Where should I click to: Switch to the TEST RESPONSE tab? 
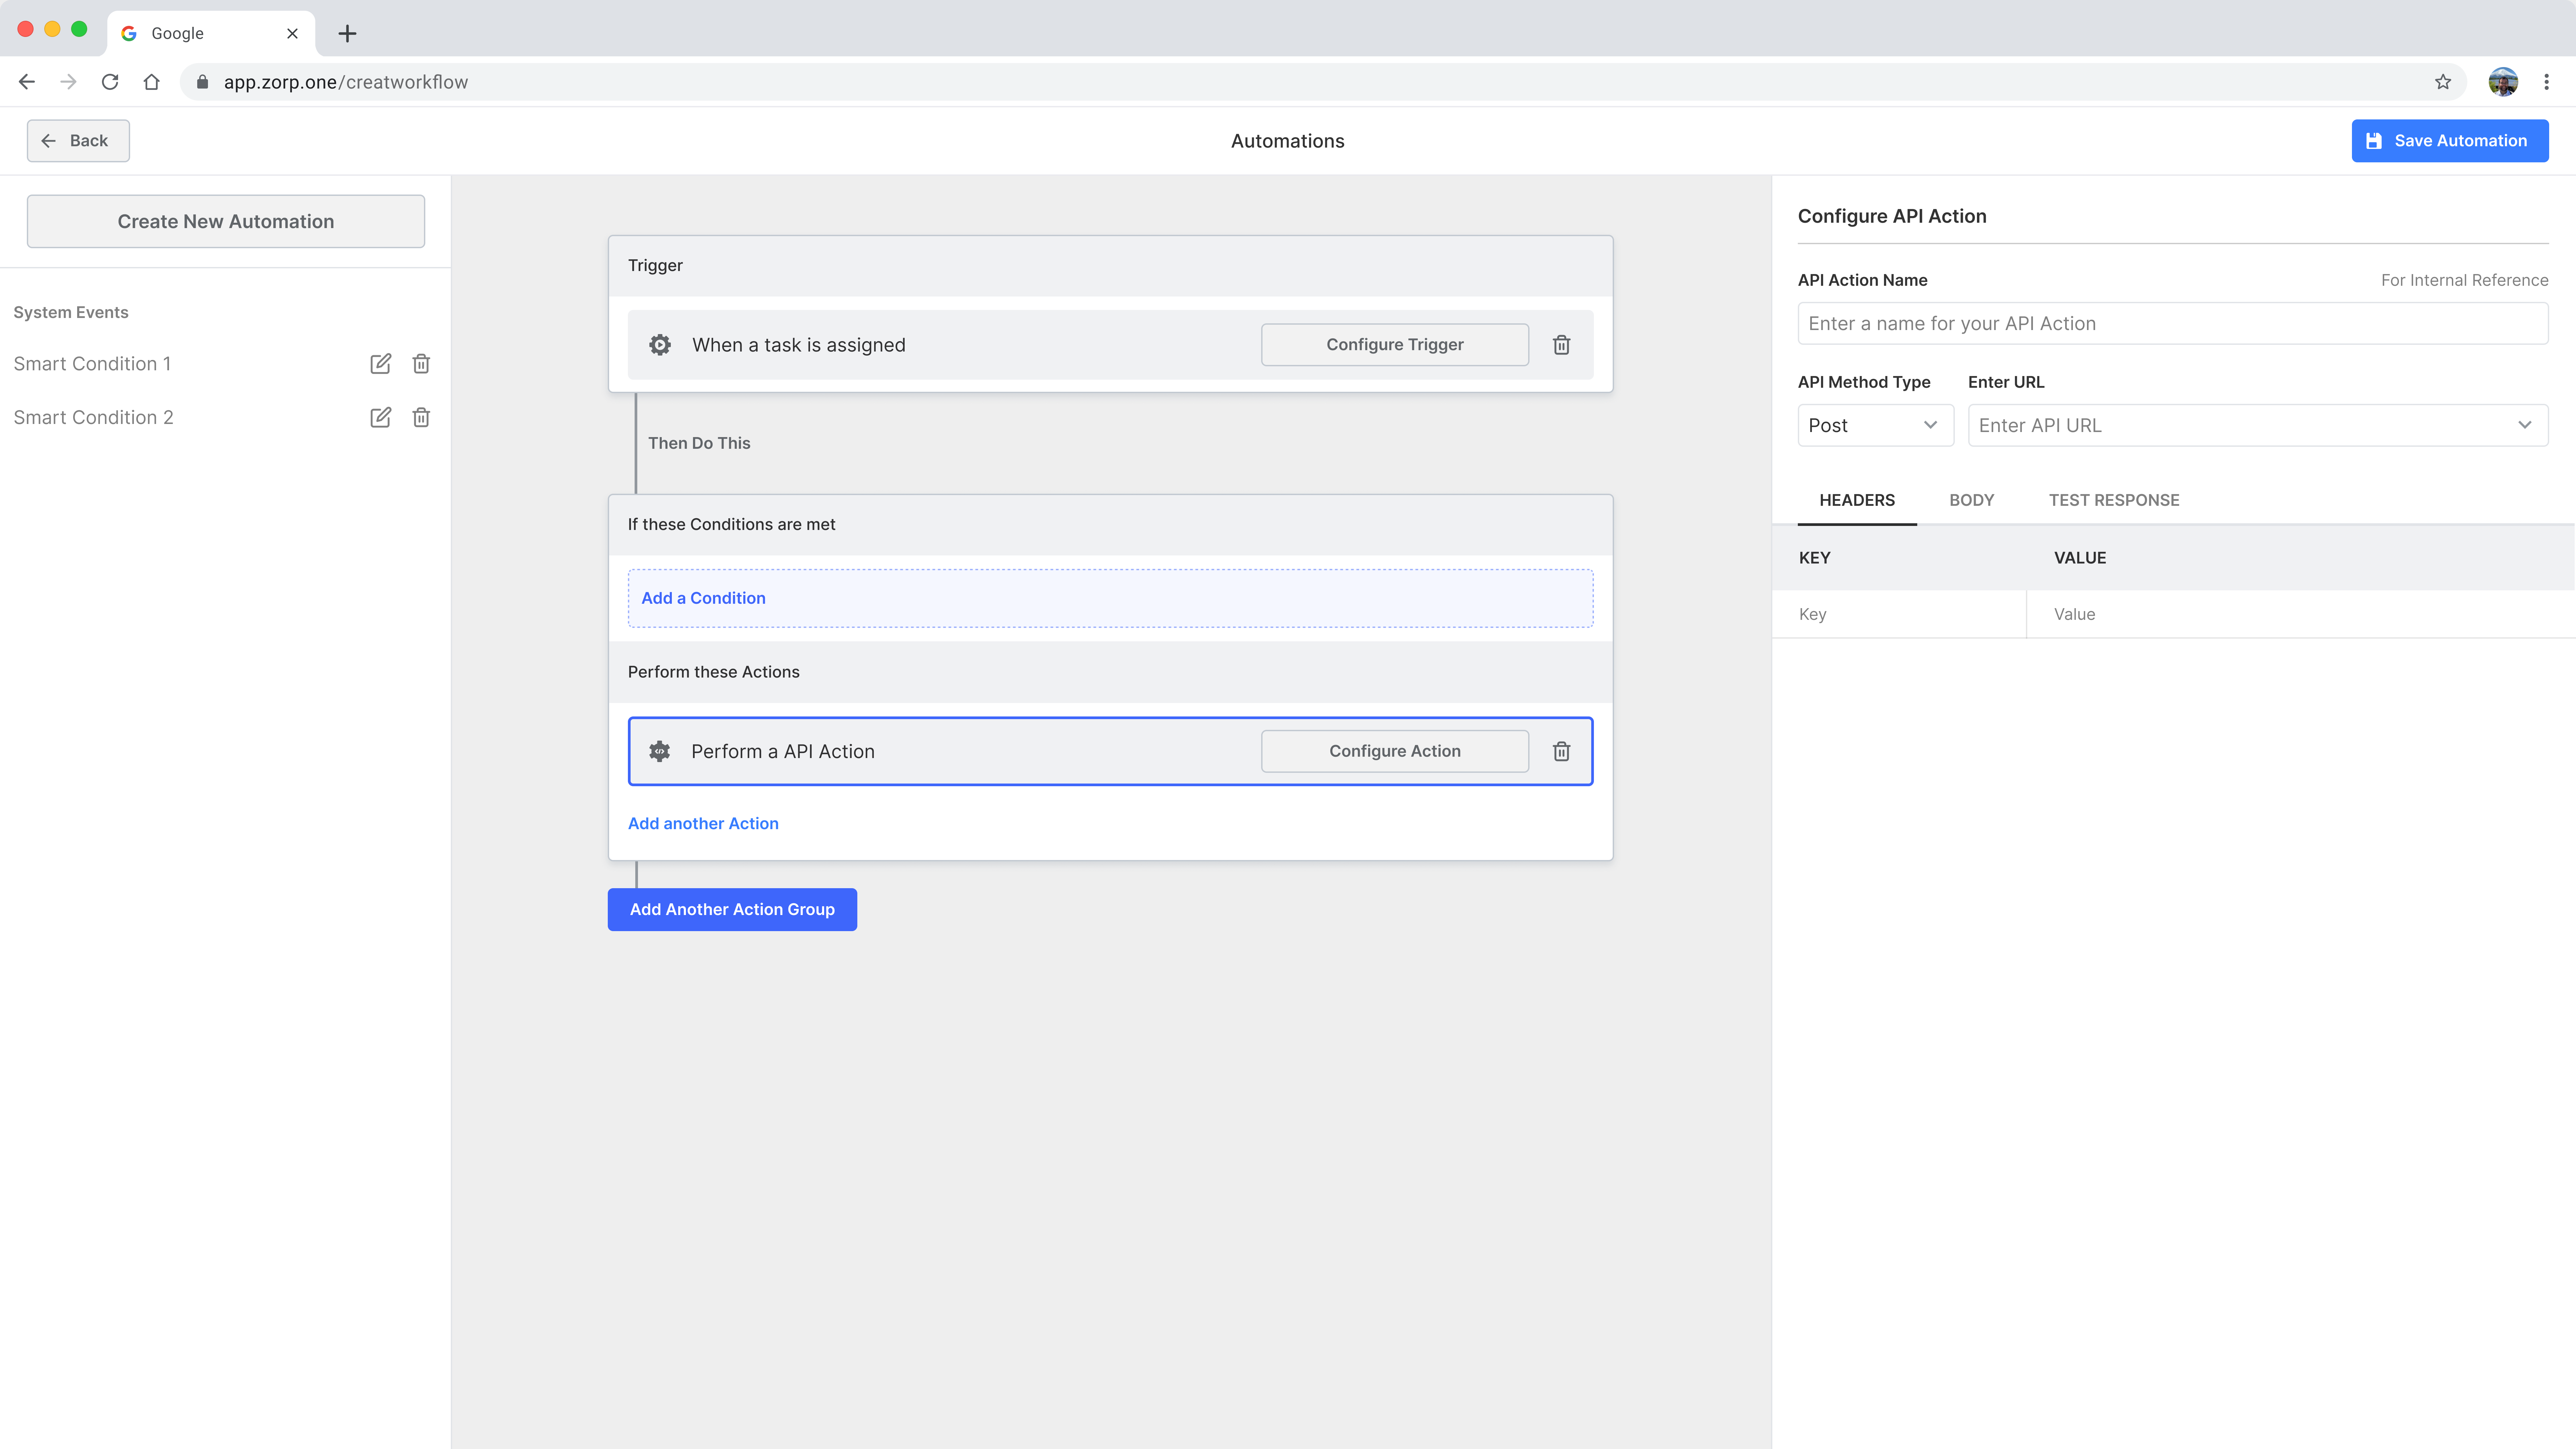[2114, 500]
